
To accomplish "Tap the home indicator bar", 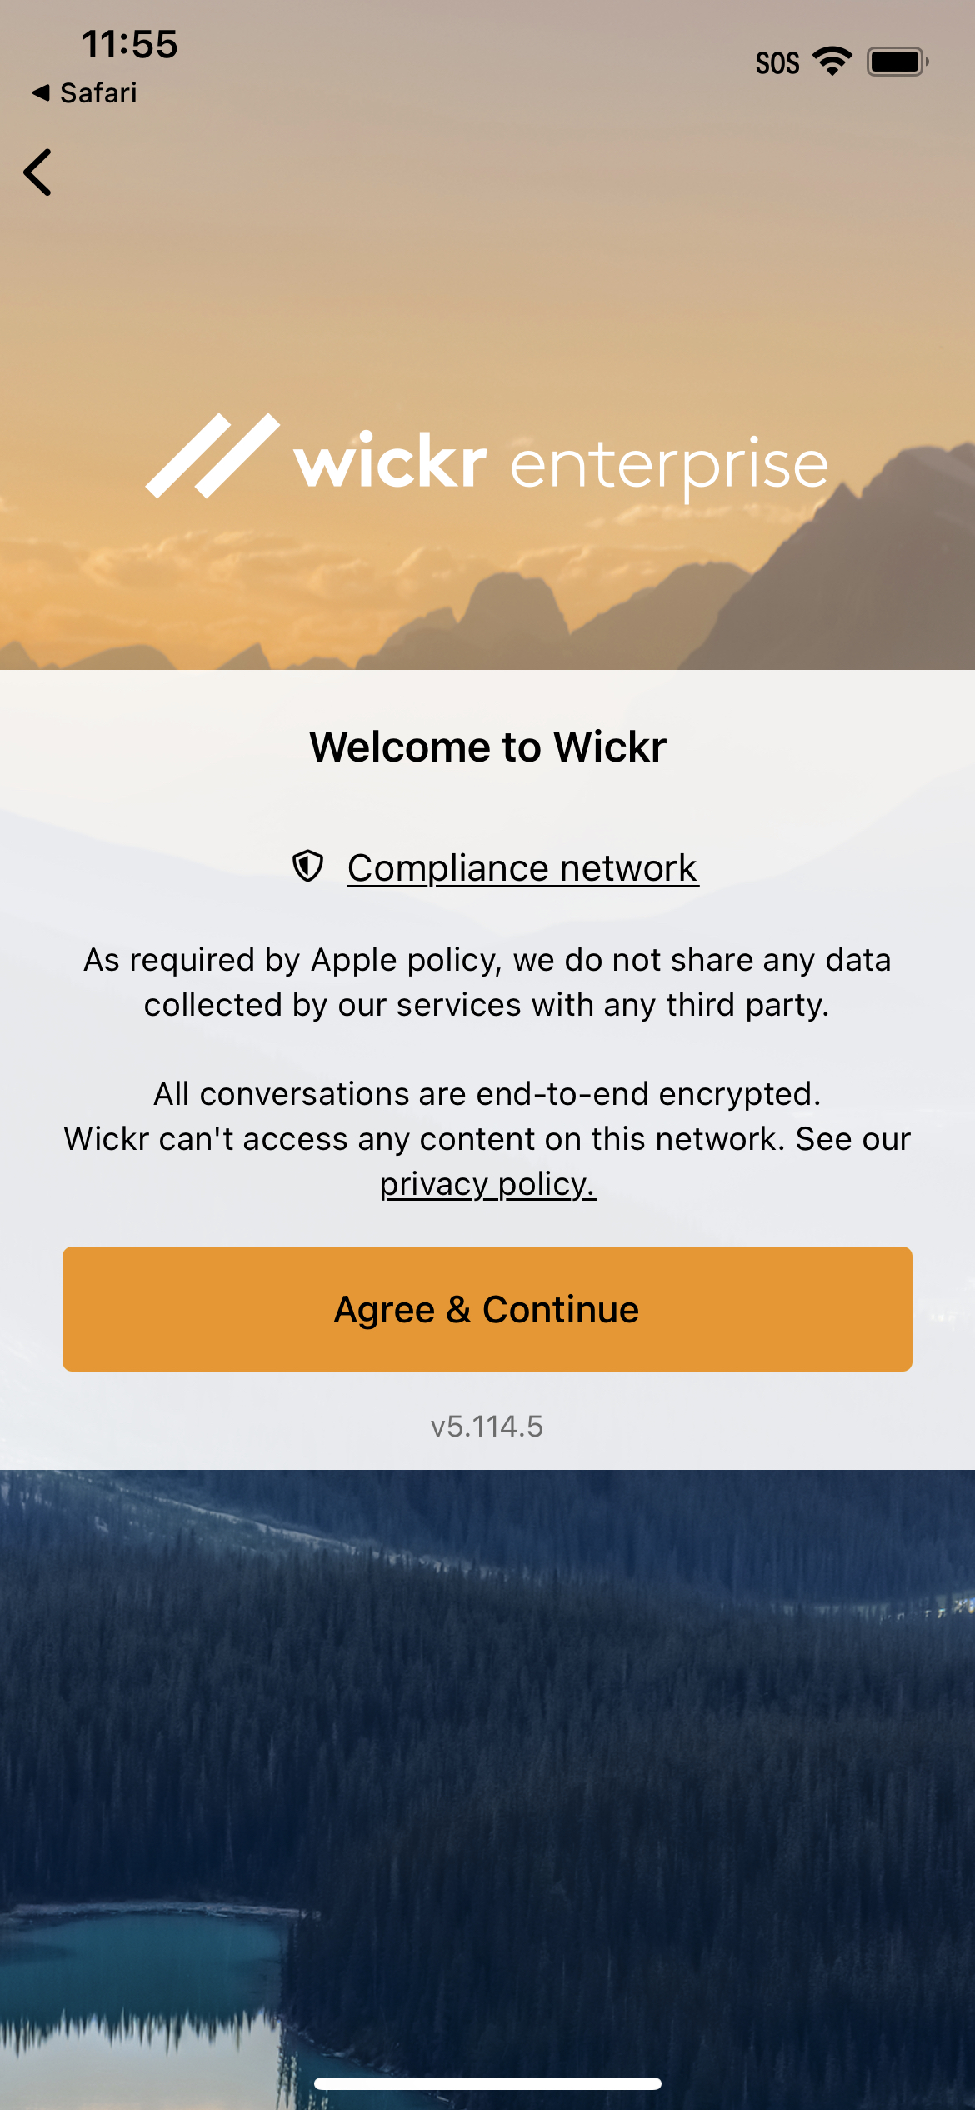I will 487,2083.
